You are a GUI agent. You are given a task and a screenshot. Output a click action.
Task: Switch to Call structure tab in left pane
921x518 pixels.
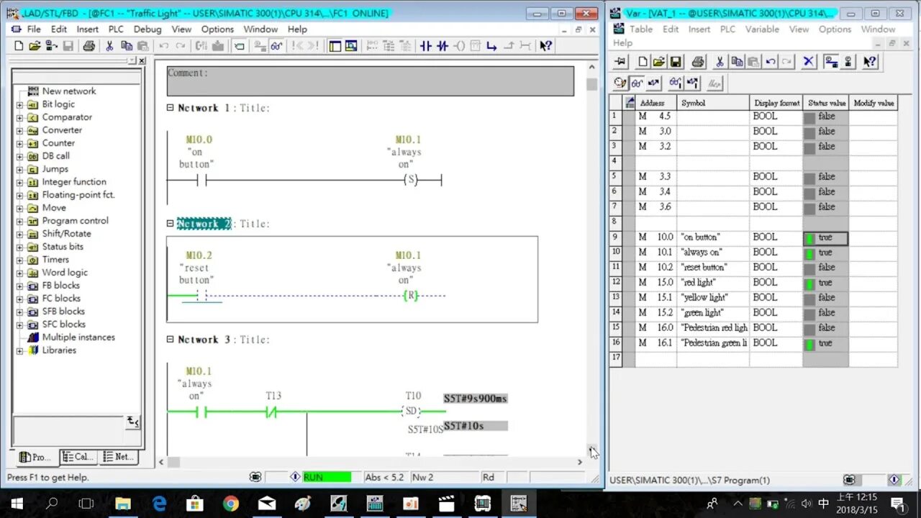click(77, 457)
